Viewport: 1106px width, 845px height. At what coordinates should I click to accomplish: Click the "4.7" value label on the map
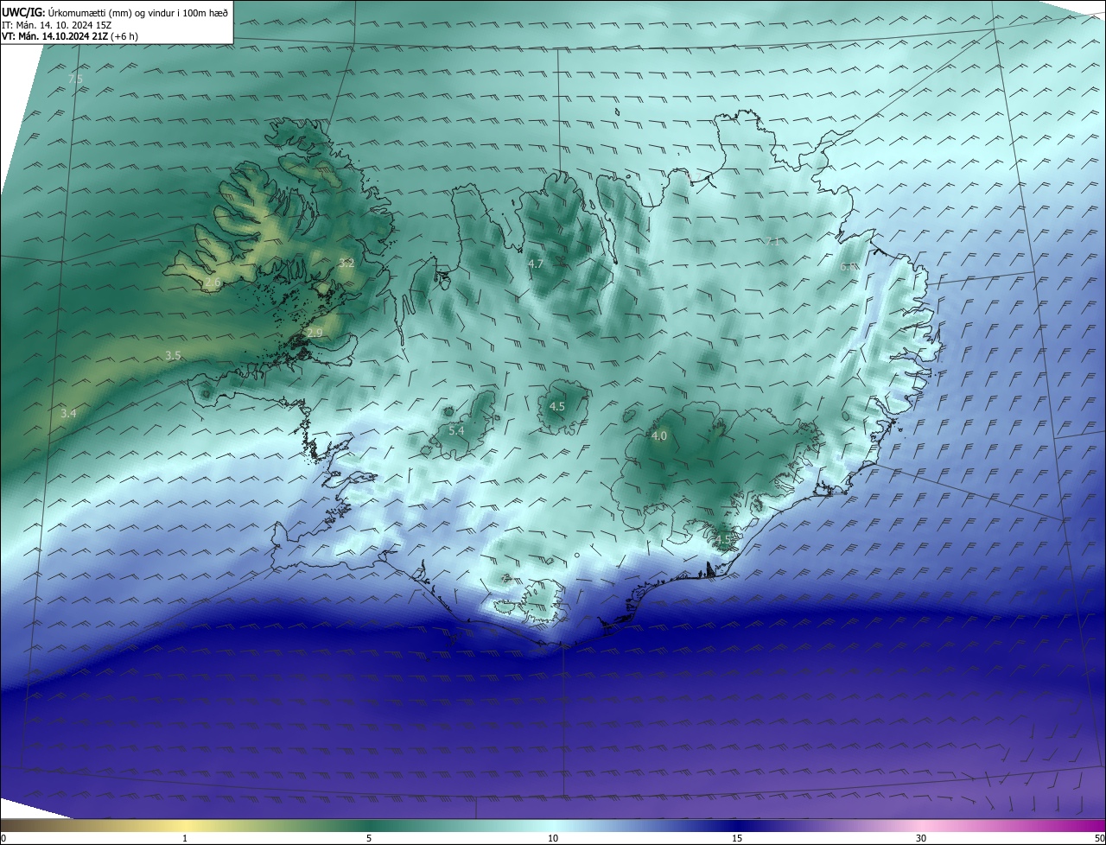(536, 264)
